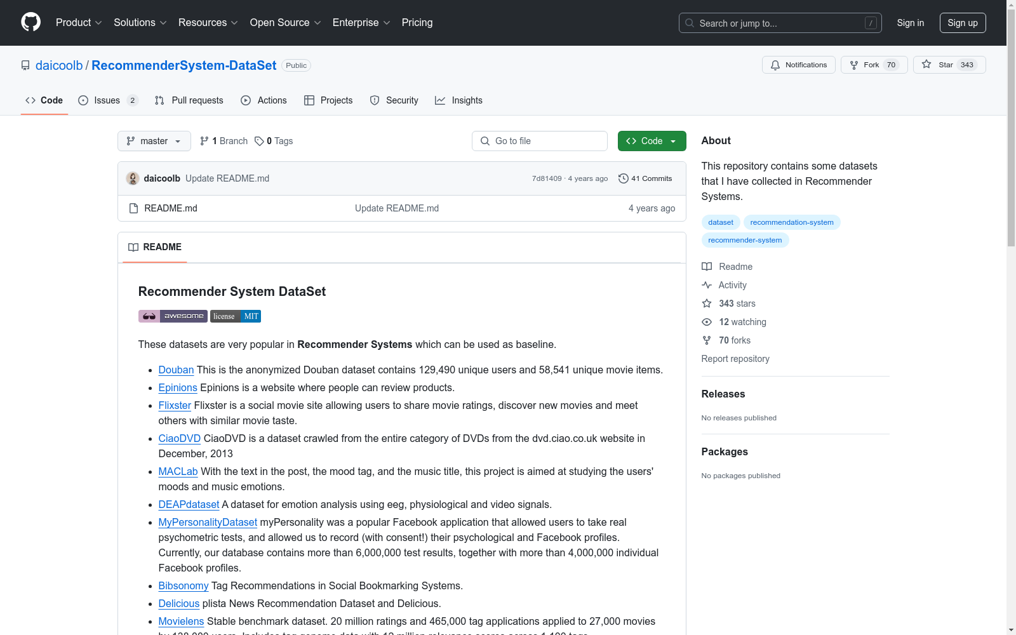Expand the Open Source menu
The height and width of the screenshot is (635, 1016).
pos(285,22)
